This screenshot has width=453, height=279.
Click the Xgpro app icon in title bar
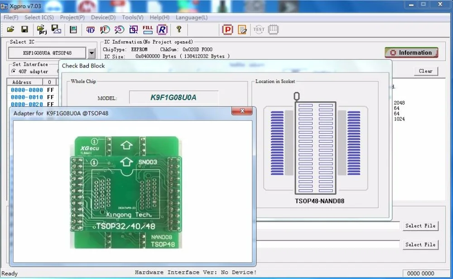[x=4, y=6]
